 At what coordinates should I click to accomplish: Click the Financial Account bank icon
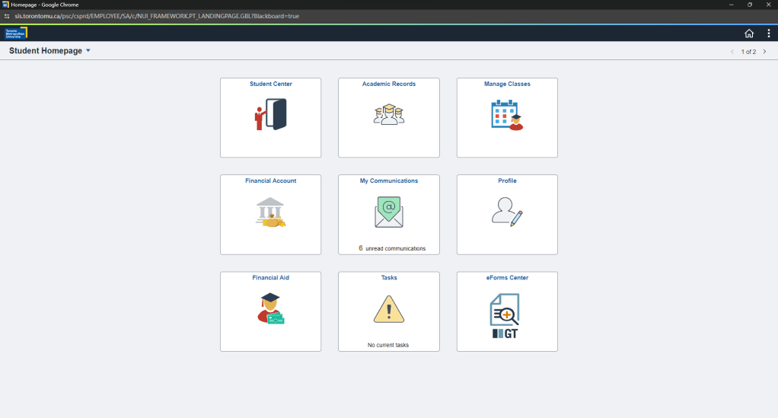point(270,212)
